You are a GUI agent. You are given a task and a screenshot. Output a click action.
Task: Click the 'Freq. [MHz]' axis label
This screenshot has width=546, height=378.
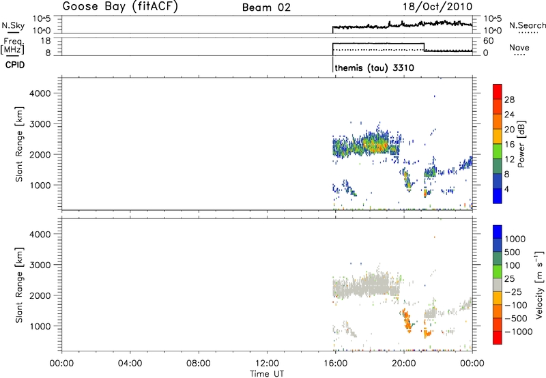(13, 46)
